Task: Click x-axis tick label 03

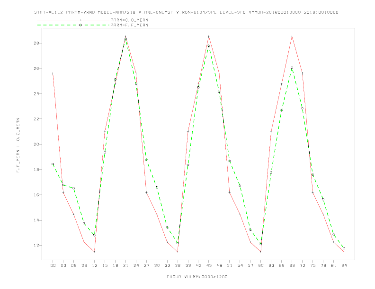Action: click(x=63, y=265)
